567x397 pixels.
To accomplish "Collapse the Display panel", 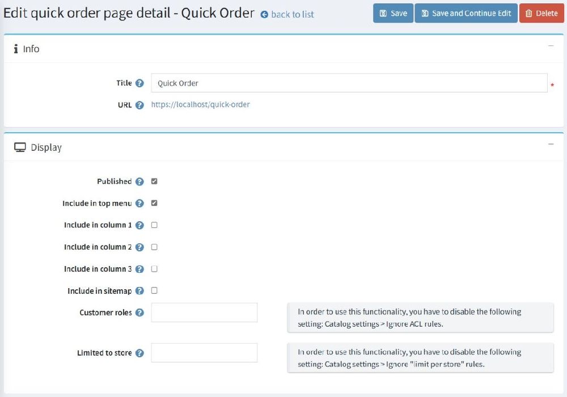I will [551, 145].
